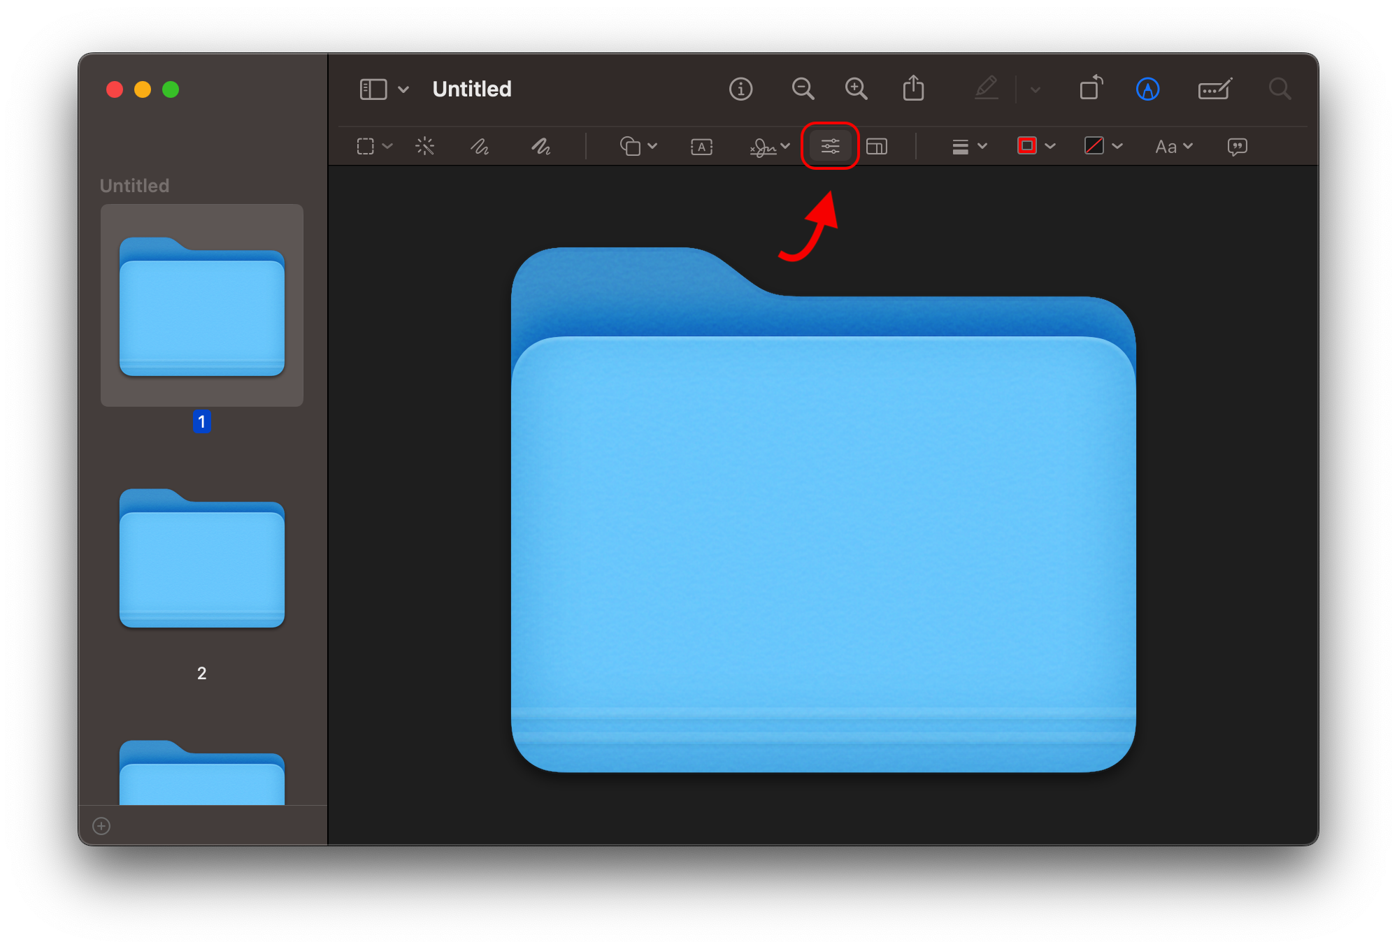
Task: Select the Draw pen tool
Action: point(540,146)
